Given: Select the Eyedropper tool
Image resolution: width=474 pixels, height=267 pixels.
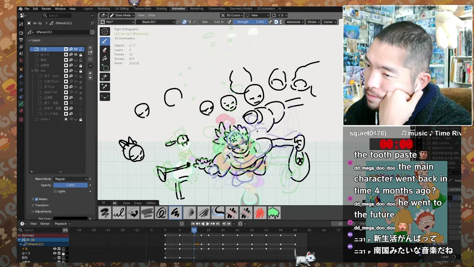Looking at the screenshot, I should pos(105,87).
